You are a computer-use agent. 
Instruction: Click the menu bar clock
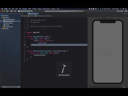tap(115, 9)
